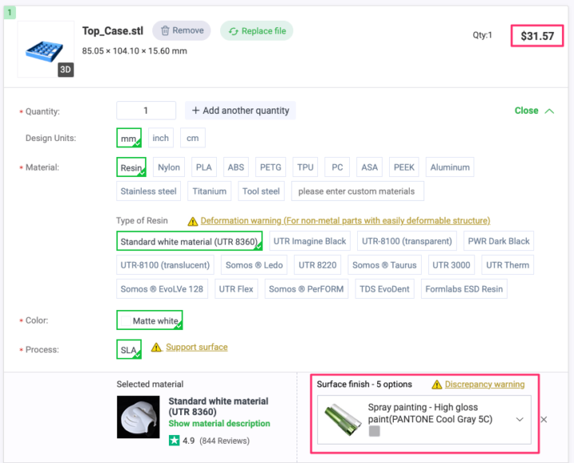Open the Support surface warning link

point(196,347)
